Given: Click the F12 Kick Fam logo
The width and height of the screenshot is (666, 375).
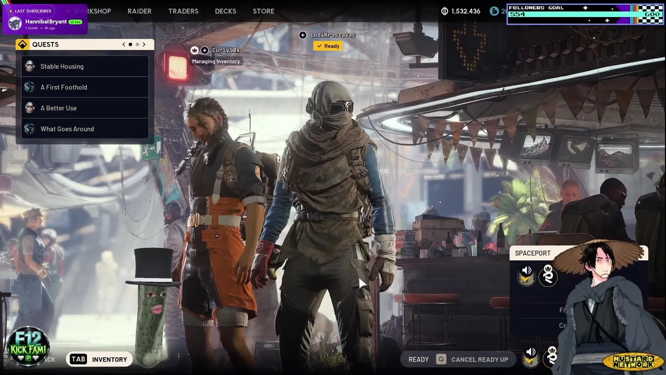Looking at the screenshot, I should pyautogui.click(x=28, y=346).
